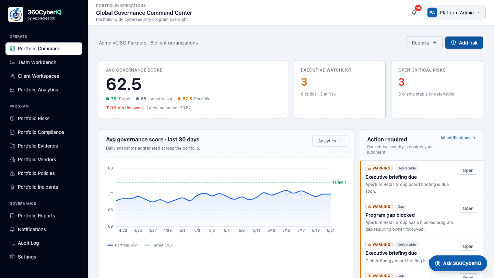Open notifications bell with 18 badge
Screen dimensions: 494x278
click(x=414, y=13)
